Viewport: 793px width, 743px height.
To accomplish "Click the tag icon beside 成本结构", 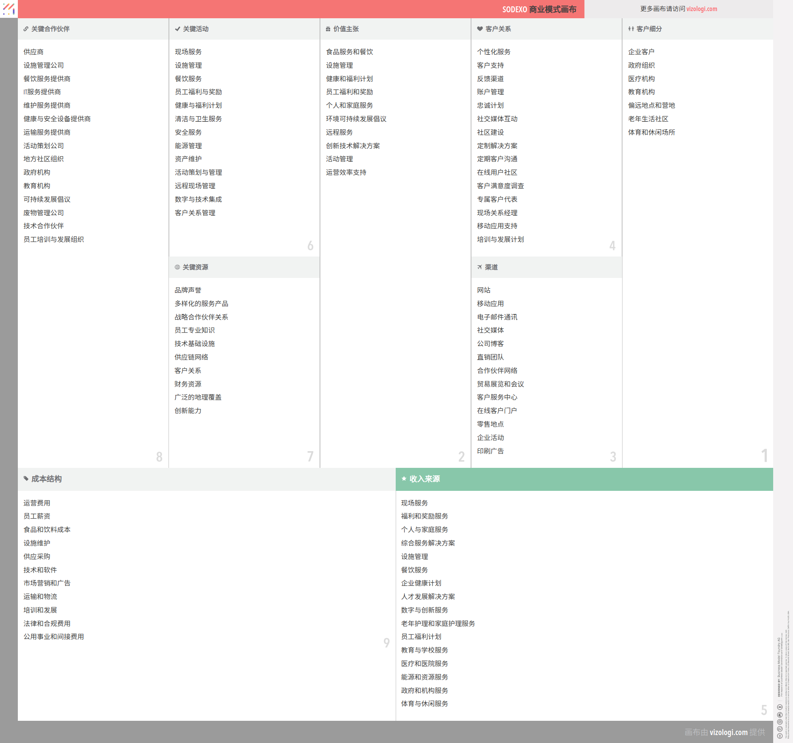I will [26, 479].
